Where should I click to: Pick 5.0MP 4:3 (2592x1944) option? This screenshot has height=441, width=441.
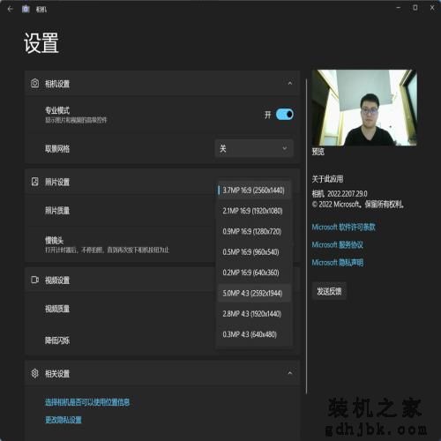coord(254,293)
